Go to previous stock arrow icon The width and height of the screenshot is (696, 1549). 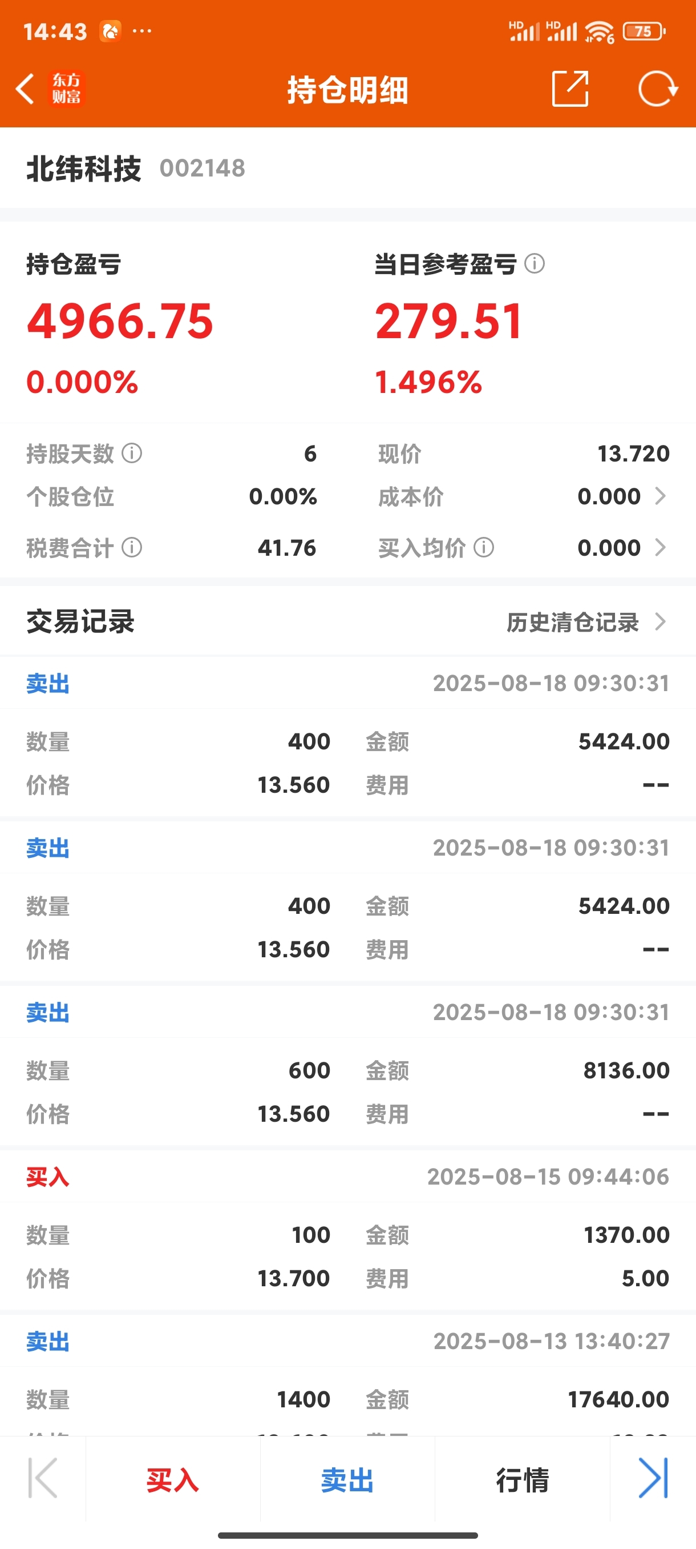[43, 1478]
